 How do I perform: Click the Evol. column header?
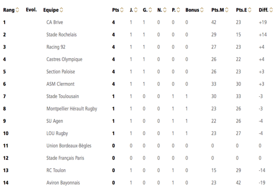(x=31, y=10)
